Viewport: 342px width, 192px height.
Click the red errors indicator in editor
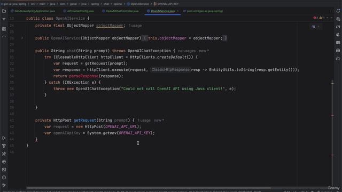coord(315,18)
